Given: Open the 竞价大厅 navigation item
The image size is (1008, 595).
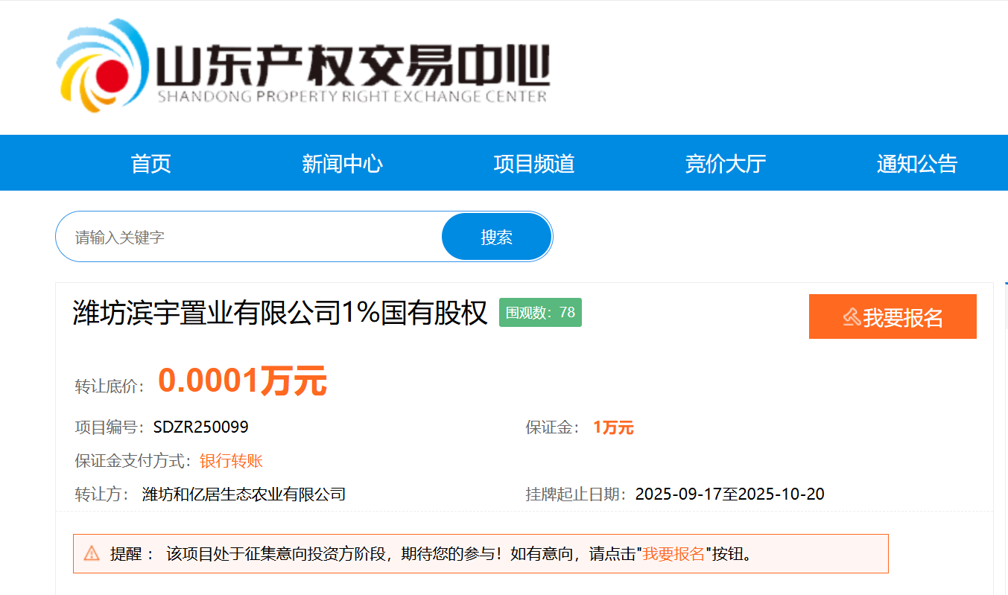Looking at the screenshot, I should [726, 164].
